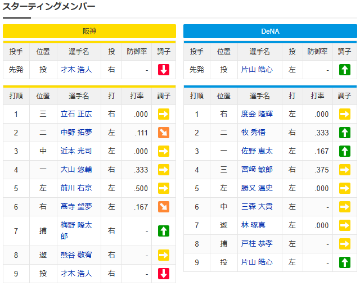This screenshot has width=360, height=286.
Task: Open 髙寺 望夢 player page
Action: pos(76,207)
